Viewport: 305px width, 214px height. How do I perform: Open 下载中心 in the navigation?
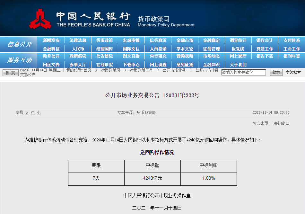(x=131, y=65)
